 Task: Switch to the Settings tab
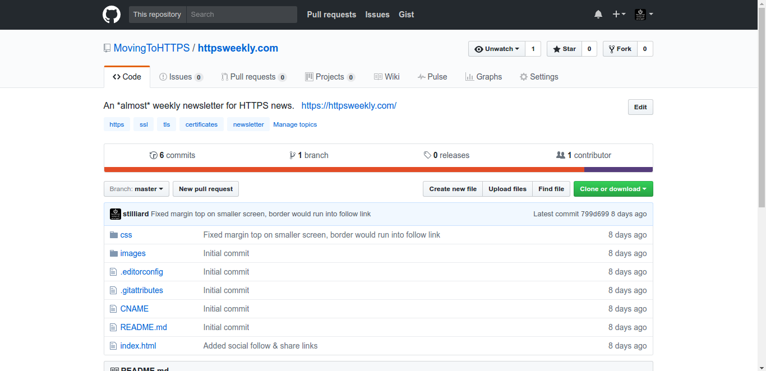(539, 77)
